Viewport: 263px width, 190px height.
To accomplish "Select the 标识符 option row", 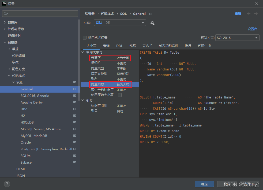I will tap(110, 63).
